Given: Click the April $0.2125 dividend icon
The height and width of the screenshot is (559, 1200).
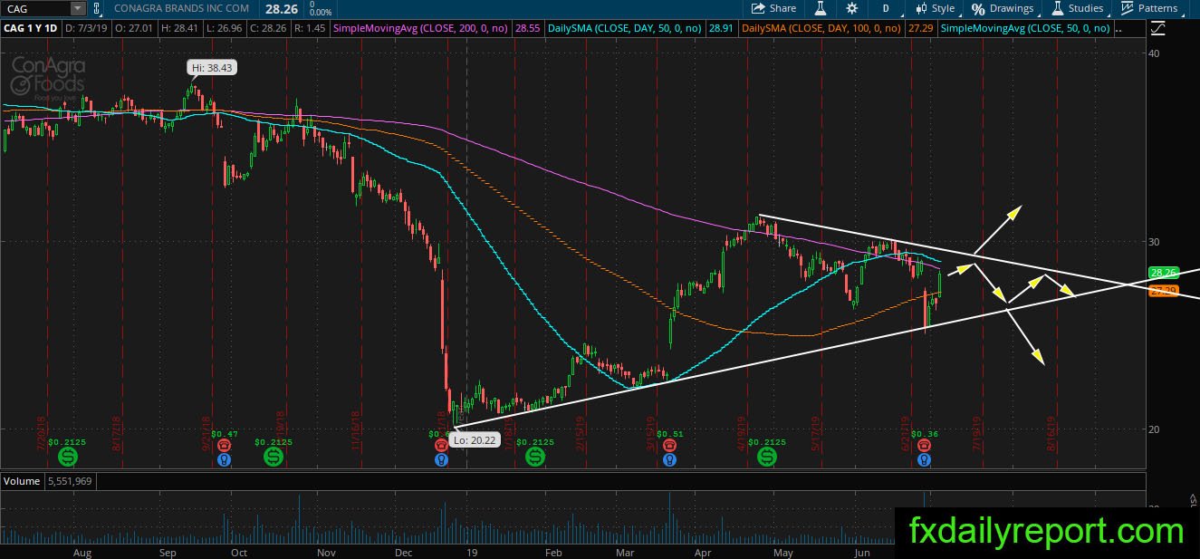Looking at the screenshot, I should [767, 458].
